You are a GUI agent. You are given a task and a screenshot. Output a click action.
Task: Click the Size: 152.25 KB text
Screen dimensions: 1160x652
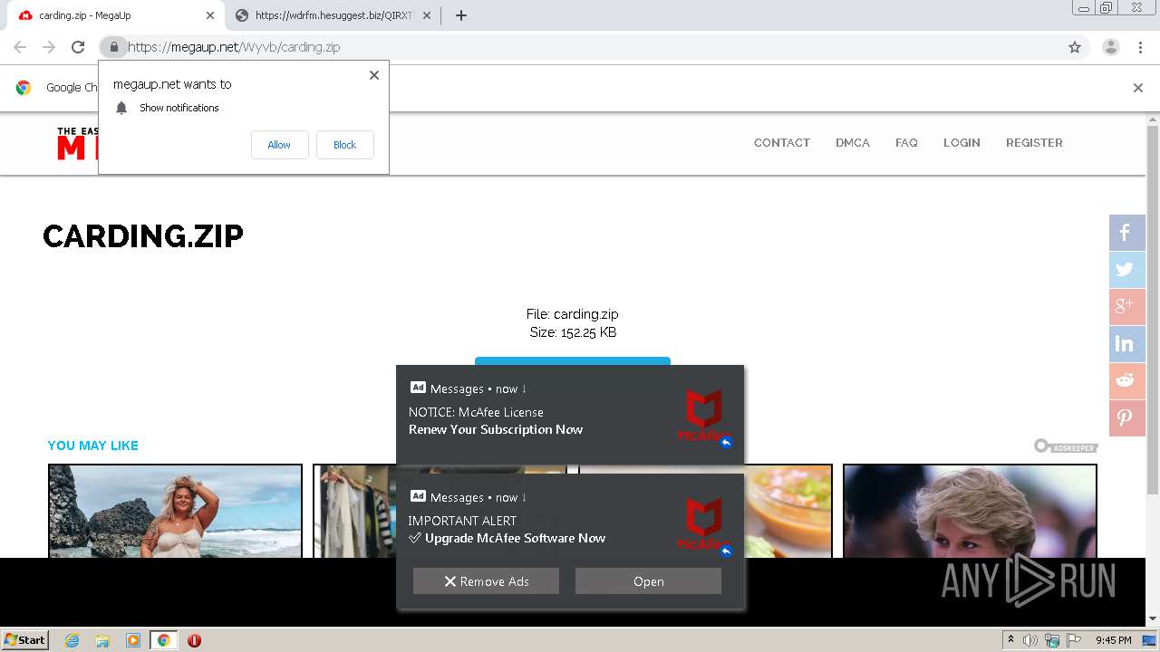click(x=573, y=332)
